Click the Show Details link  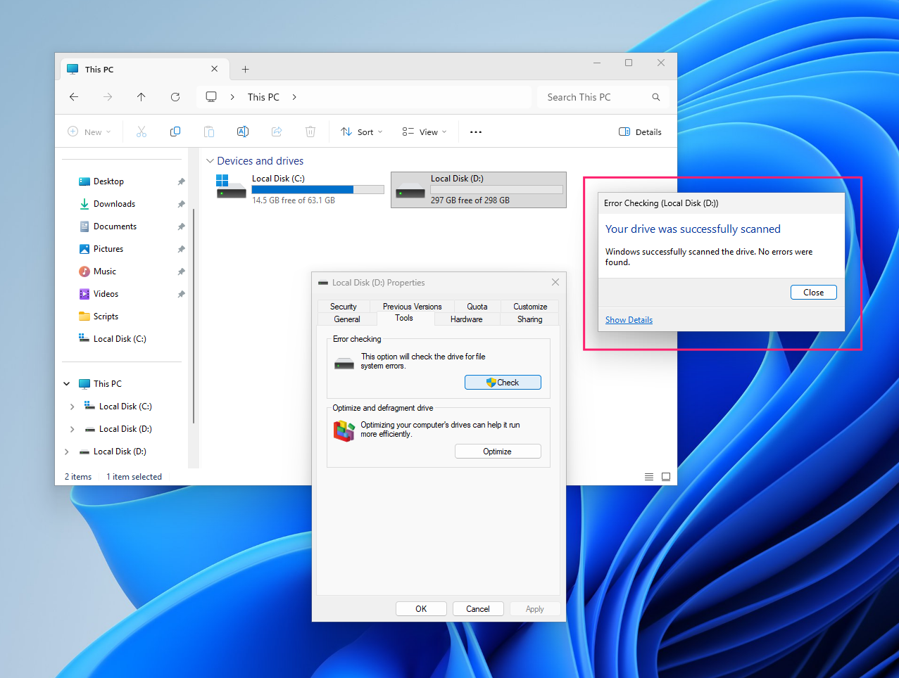pyautogui.click(x=629, y=320)
